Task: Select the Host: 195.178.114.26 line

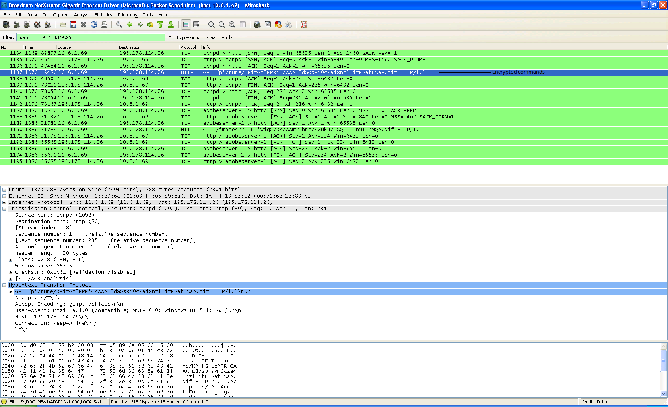Action: [53, 317]
